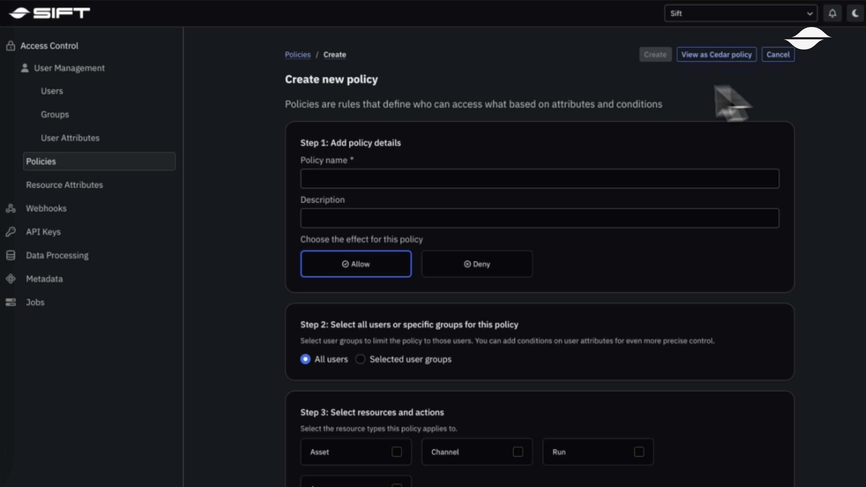Select the All users radio button
The height and width of the screenshot is (487, 866).
pyautogui.click(x=305, y=359)
